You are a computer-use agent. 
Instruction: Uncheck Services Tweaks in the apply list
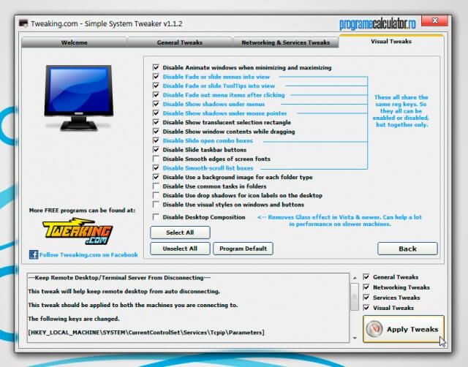click(366, 298)
